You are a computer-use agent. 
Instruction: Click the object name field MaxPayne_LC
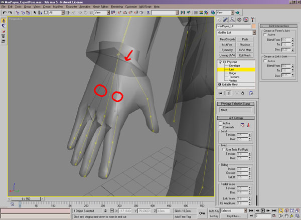pos(234,26)
